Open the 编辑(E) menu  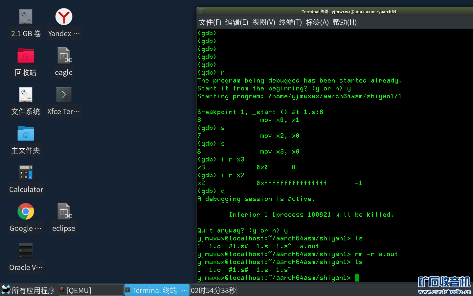(237, 22)
